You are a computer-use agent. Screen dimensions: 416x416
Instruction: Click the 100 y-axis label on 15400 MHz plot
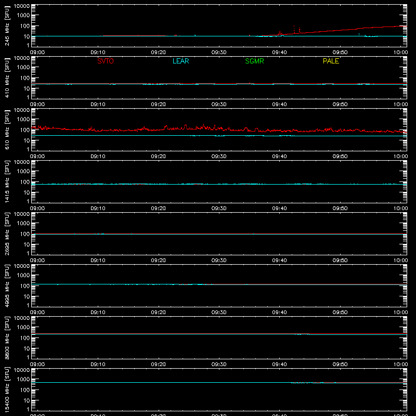pyautogui.click(x=25, y=390)
